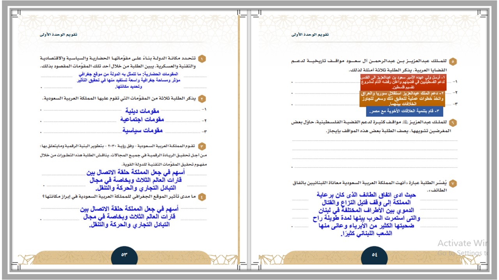Click the line 'الدموي بين الأطراف المختلفة في لبنان'
499x280 pixels.
coord(367,210)
